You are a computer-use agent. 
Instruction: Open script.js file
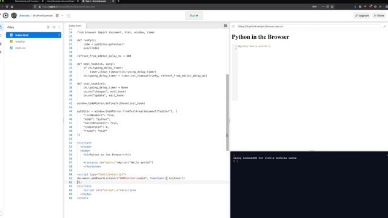[x=20, y=42]
